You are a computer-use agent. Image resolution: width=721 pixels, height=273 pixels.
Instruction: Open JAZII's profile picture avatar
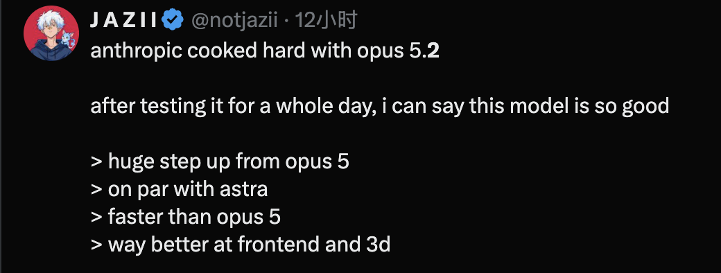coord(51,33)
